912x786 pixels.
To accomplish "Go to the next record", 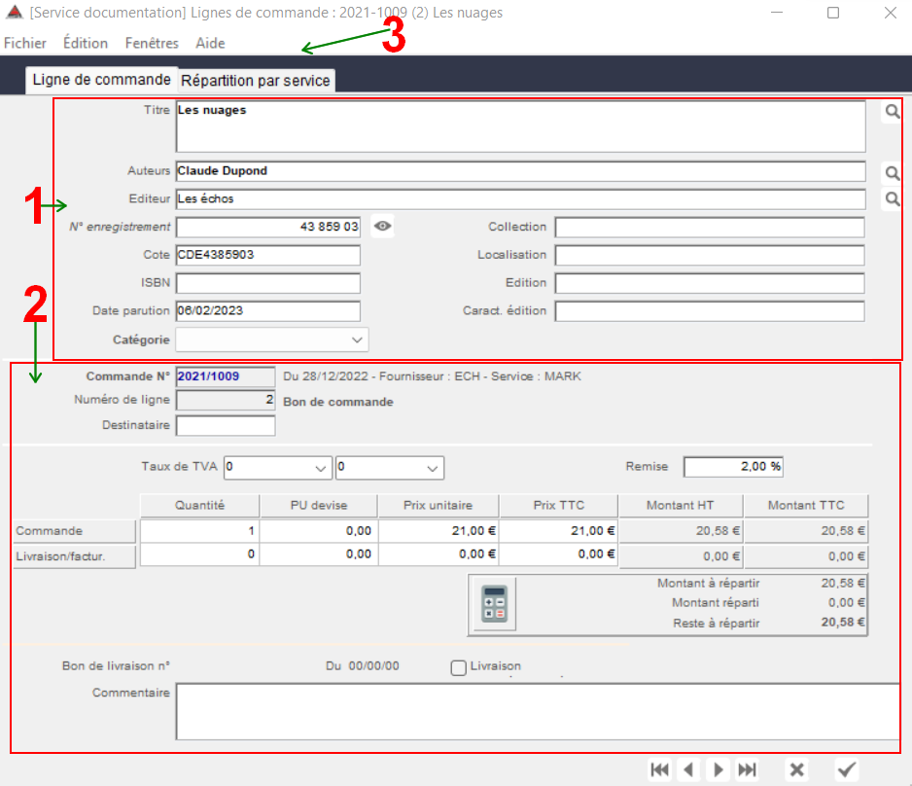I will pos(719,769).
